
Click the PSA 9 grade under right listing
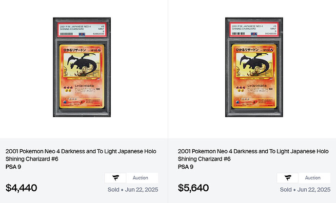point(185,167)
